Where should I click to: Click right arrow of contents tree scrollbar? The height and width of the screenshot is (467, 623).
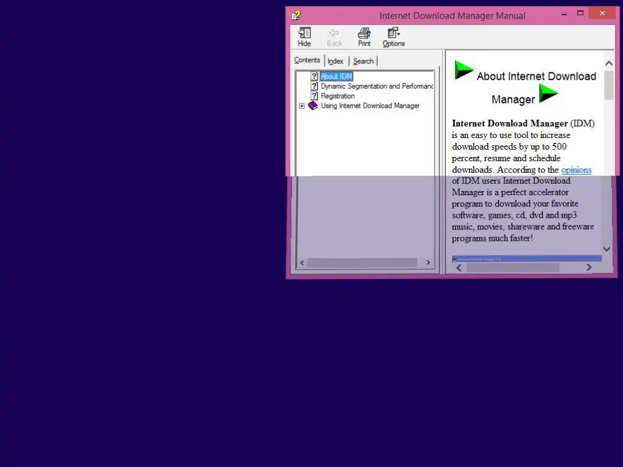(x=428, y=263)
